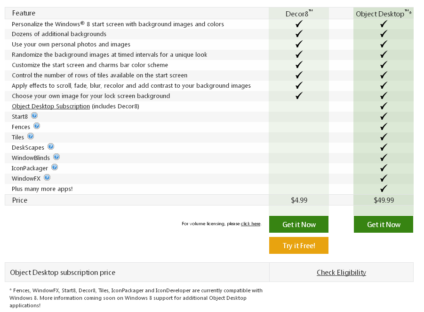This screenshot has width=424, height=312.
Task: Click Get it Now under Object Desktop
Action: 384,224
